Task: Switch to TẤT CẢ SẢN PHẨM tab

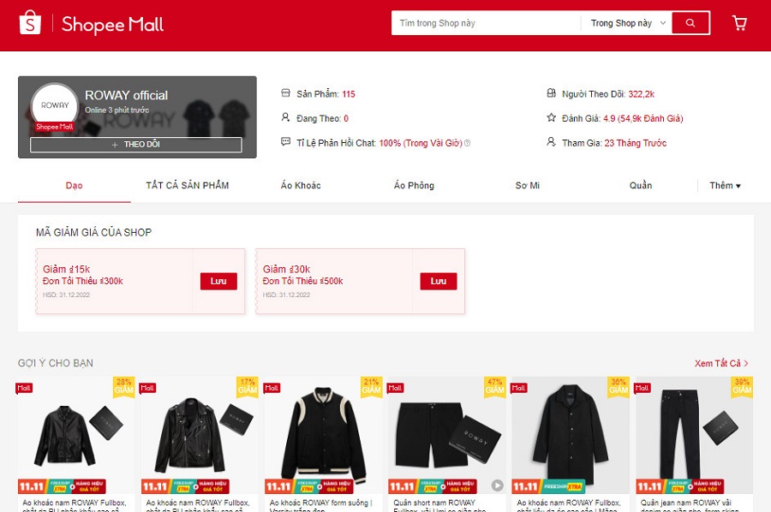Action: [x=188, y=185]
